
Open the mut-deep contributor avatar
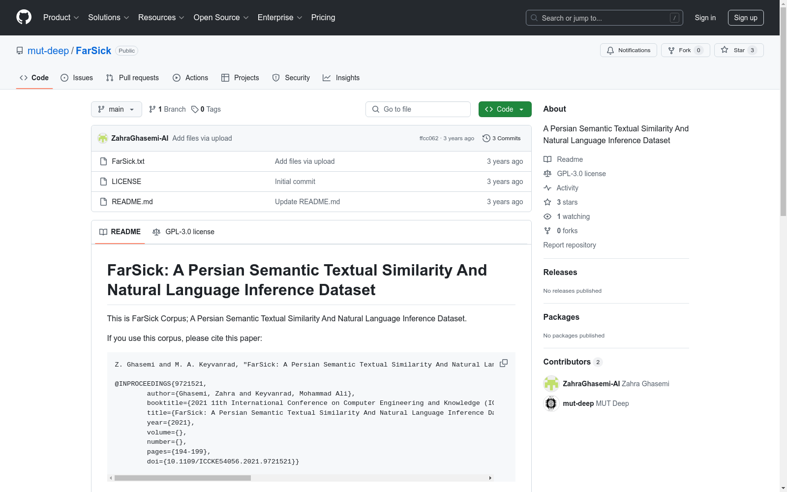point(551,403)
